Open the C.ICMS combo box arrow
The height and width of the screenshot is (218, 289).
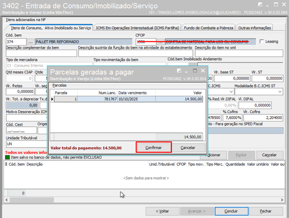[x=231, y=92]
